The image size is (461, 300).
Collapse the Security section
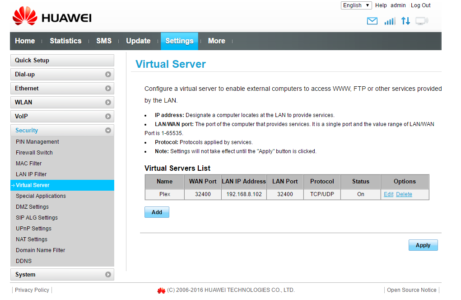click(x=108, y=131)
